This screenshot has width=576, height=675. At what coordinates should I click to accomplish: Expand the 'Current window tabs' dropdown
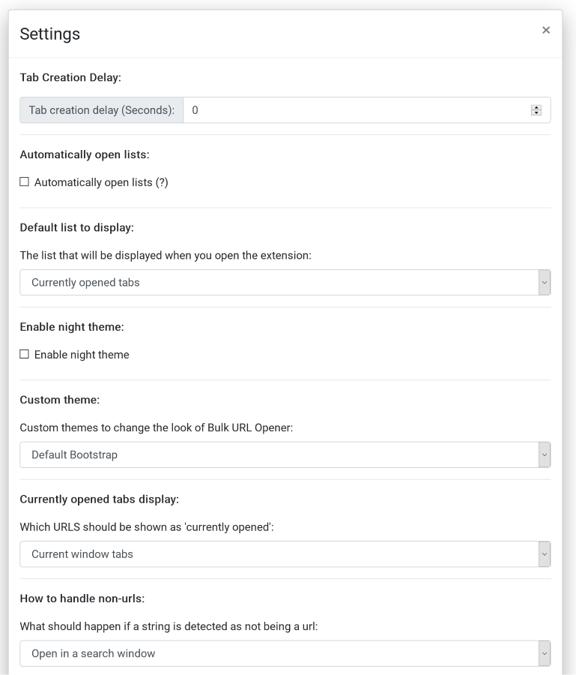click(x=279, y=554)
